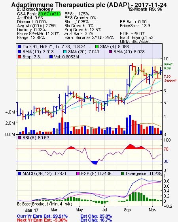Viewport: 178px width, 222px height.
Task: Click the chart title Adaptimmune Therapeutics plc (ADAP)
Action: (x=70, y=5)
